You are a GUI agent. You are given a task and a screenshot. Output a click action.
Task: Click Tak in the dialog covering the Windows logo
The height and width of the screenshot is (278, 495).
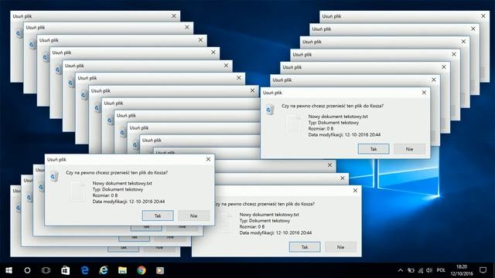point(374,149)
